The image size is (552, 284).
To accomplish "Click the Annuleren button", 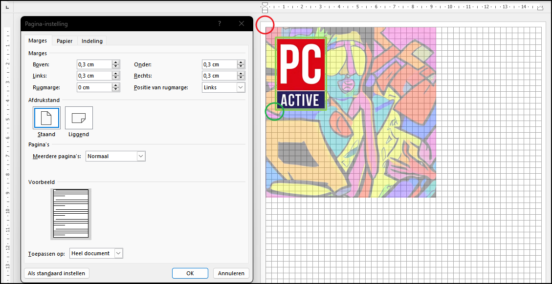I will click(x=231, y=273).
